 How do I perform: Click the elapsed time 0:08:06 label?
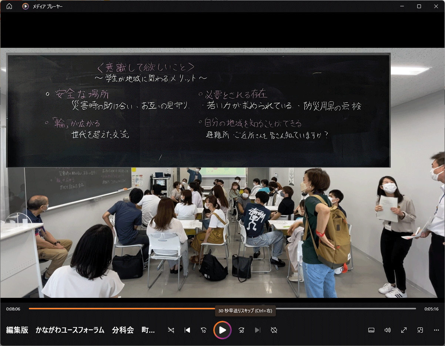tap(13, 309)
